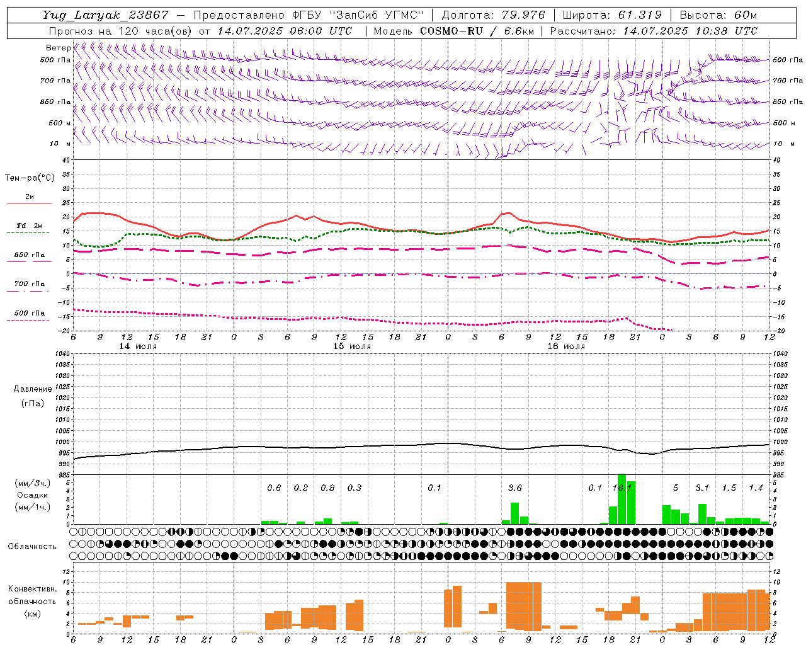Click the (мм/3ч.) units label

(32, 483)
